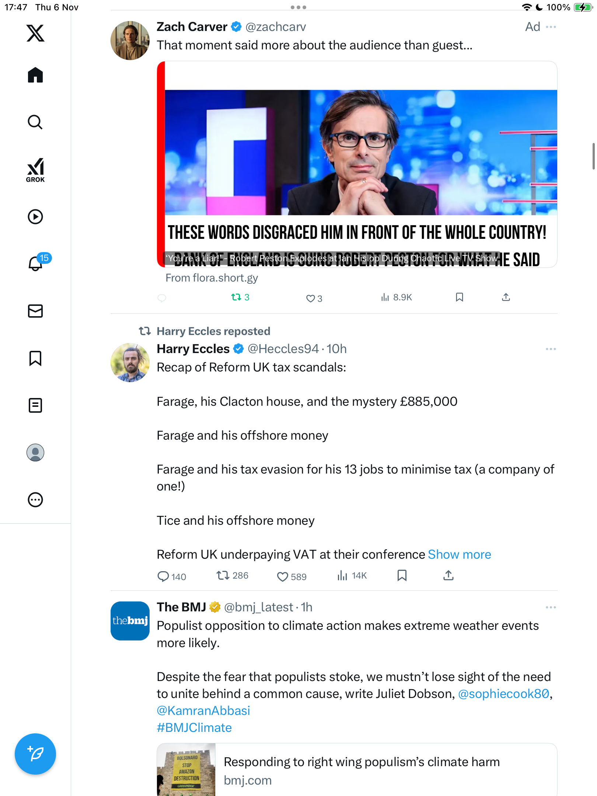The width and height of the screenshot is (597, 796).
Task: Open the more options menu on ad post
Action: click(551, 27)
